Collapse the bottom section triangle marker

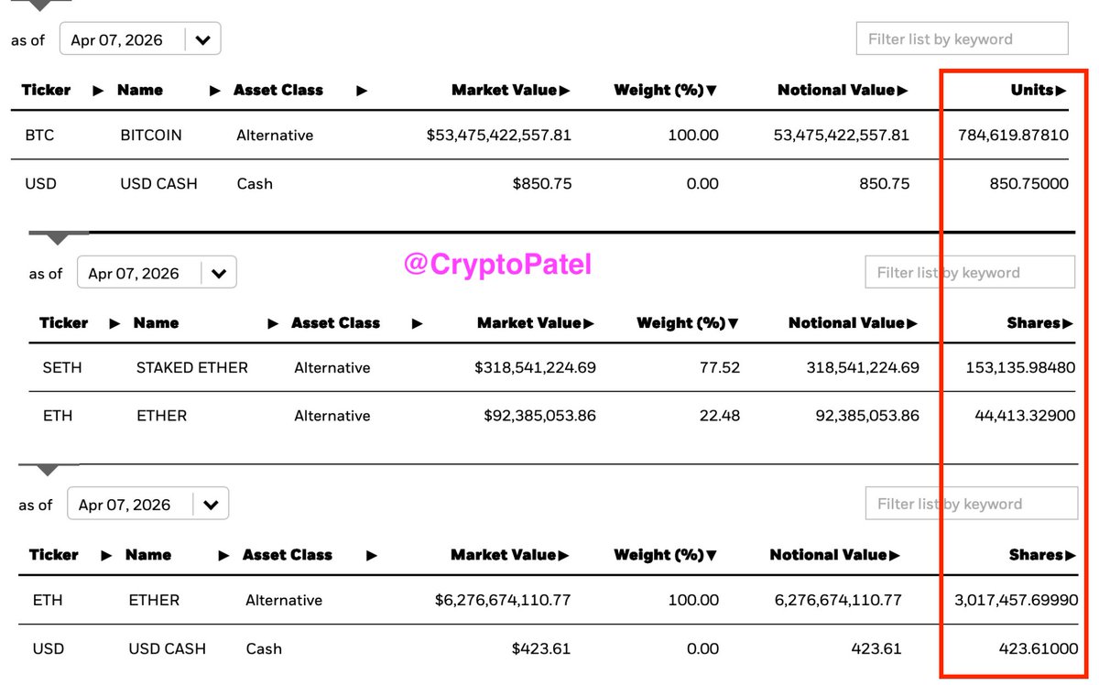coord(47,470)
